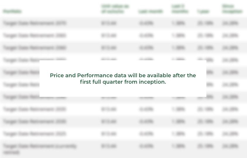Open Target Date Retirement 2070 portfolio

(35, 23)
